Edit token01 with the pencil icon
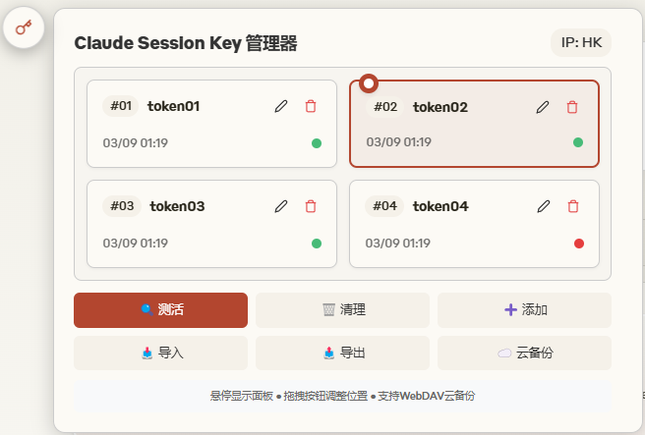The width and height of the screenshot is (645, 435). coord(281,106)
